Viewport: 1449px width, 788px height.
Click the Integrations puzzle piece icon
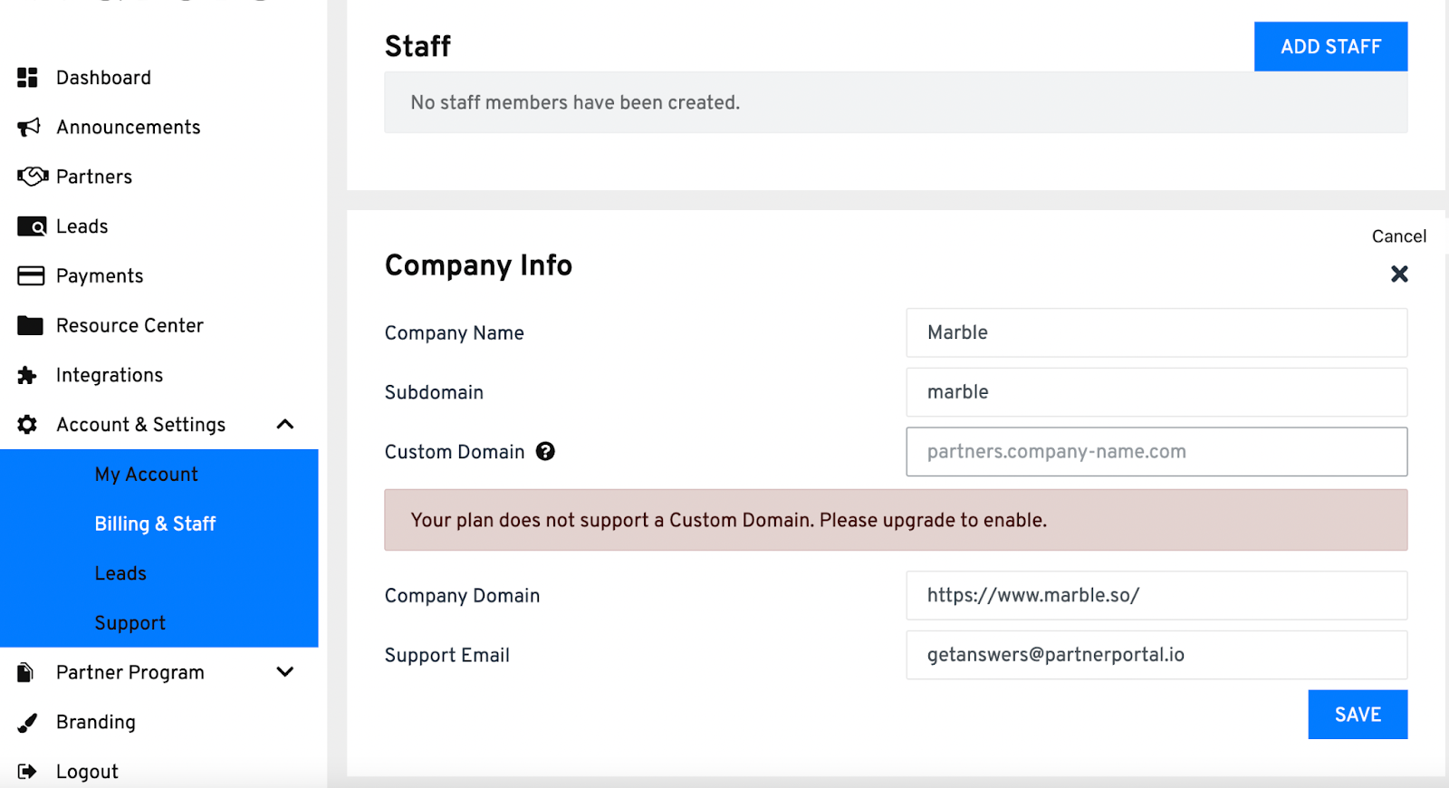click(28, 375)
